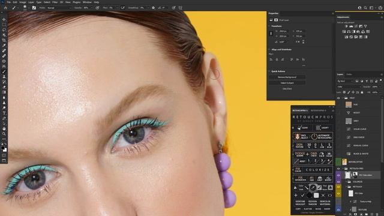Click the Solar icon in RetouchPro panel

pyautogui.click(x=329, y=155)
